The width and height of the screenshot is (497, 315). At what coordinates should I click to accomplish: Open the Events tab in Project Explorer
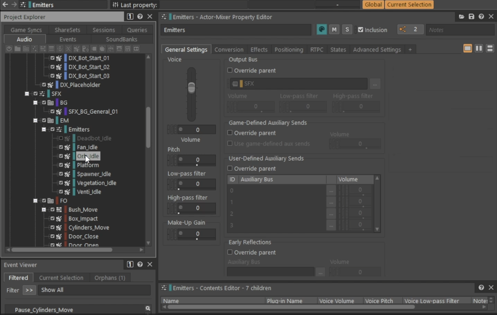click(x=68, y=39)
